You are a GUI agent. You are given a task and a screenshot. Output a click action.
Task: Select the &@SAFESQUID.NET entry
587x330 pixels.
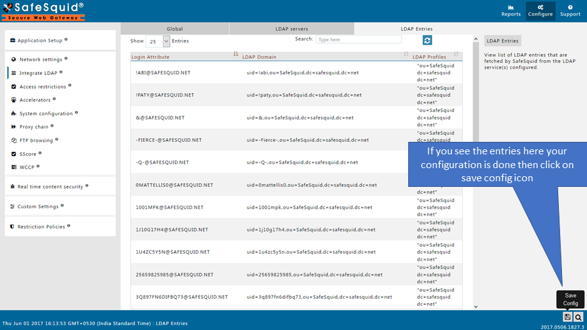coord(160,117)
